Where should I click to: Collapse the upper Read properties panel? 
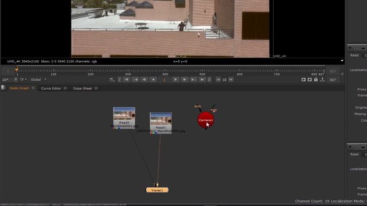(x=350, y=48)
